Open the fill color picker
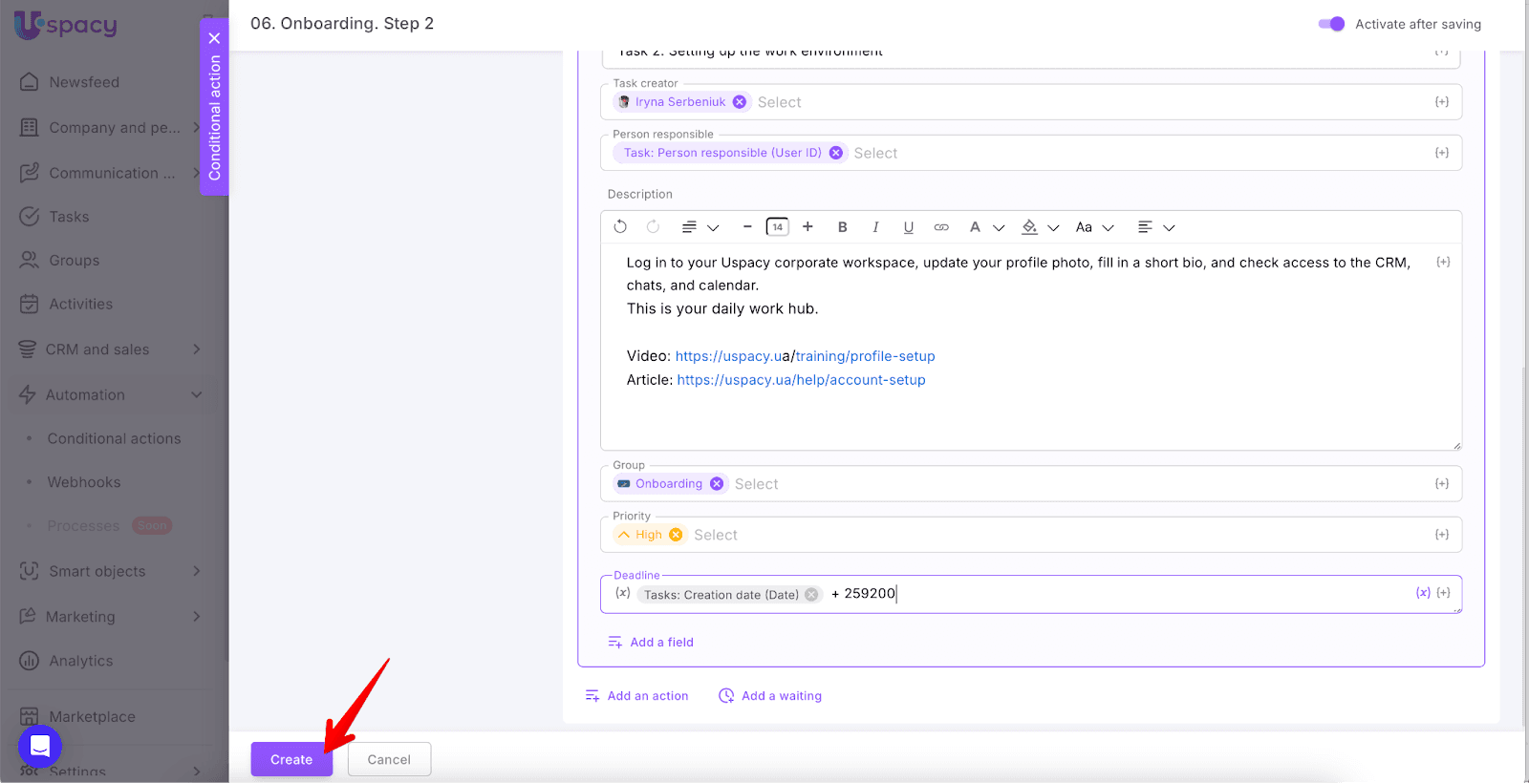Viewport: 1529px width, 783px height. click(1039, 227)
